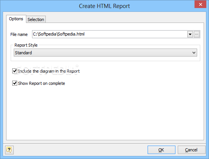Expand the File name history dropdown arrow
Viewport: 209px width, 159px height.
190,34
